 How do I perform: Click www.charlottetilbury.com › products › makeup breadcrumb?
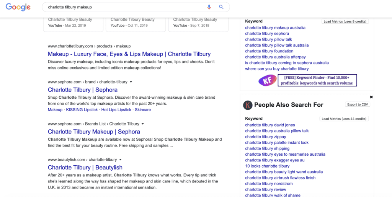[x=89, y=46]
